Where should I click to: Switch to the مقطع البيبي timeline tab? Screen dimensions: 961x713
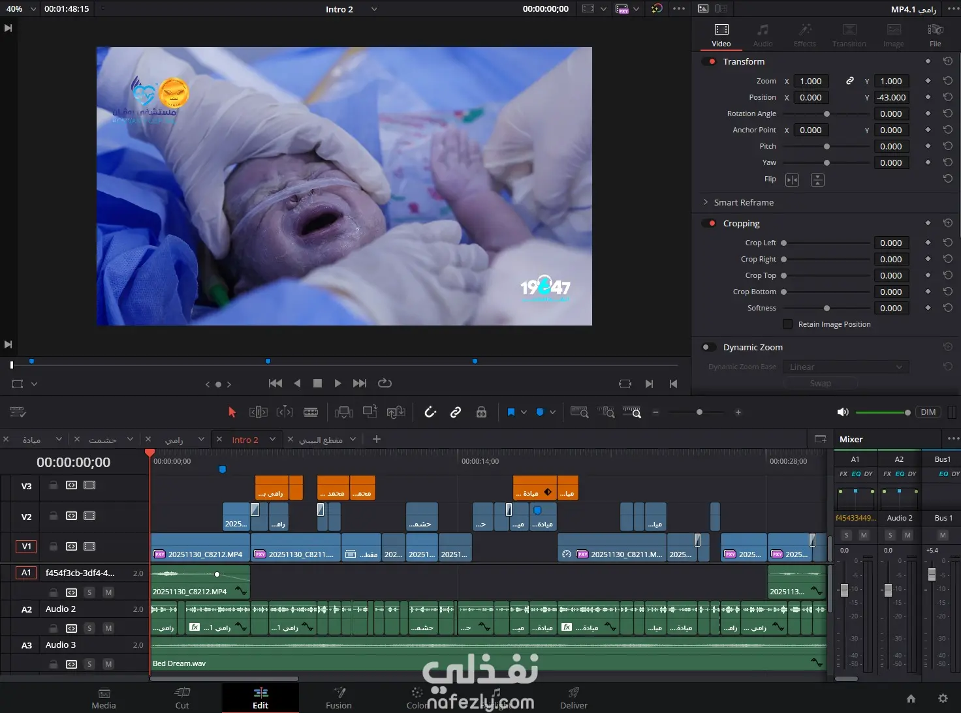point(321,440)
